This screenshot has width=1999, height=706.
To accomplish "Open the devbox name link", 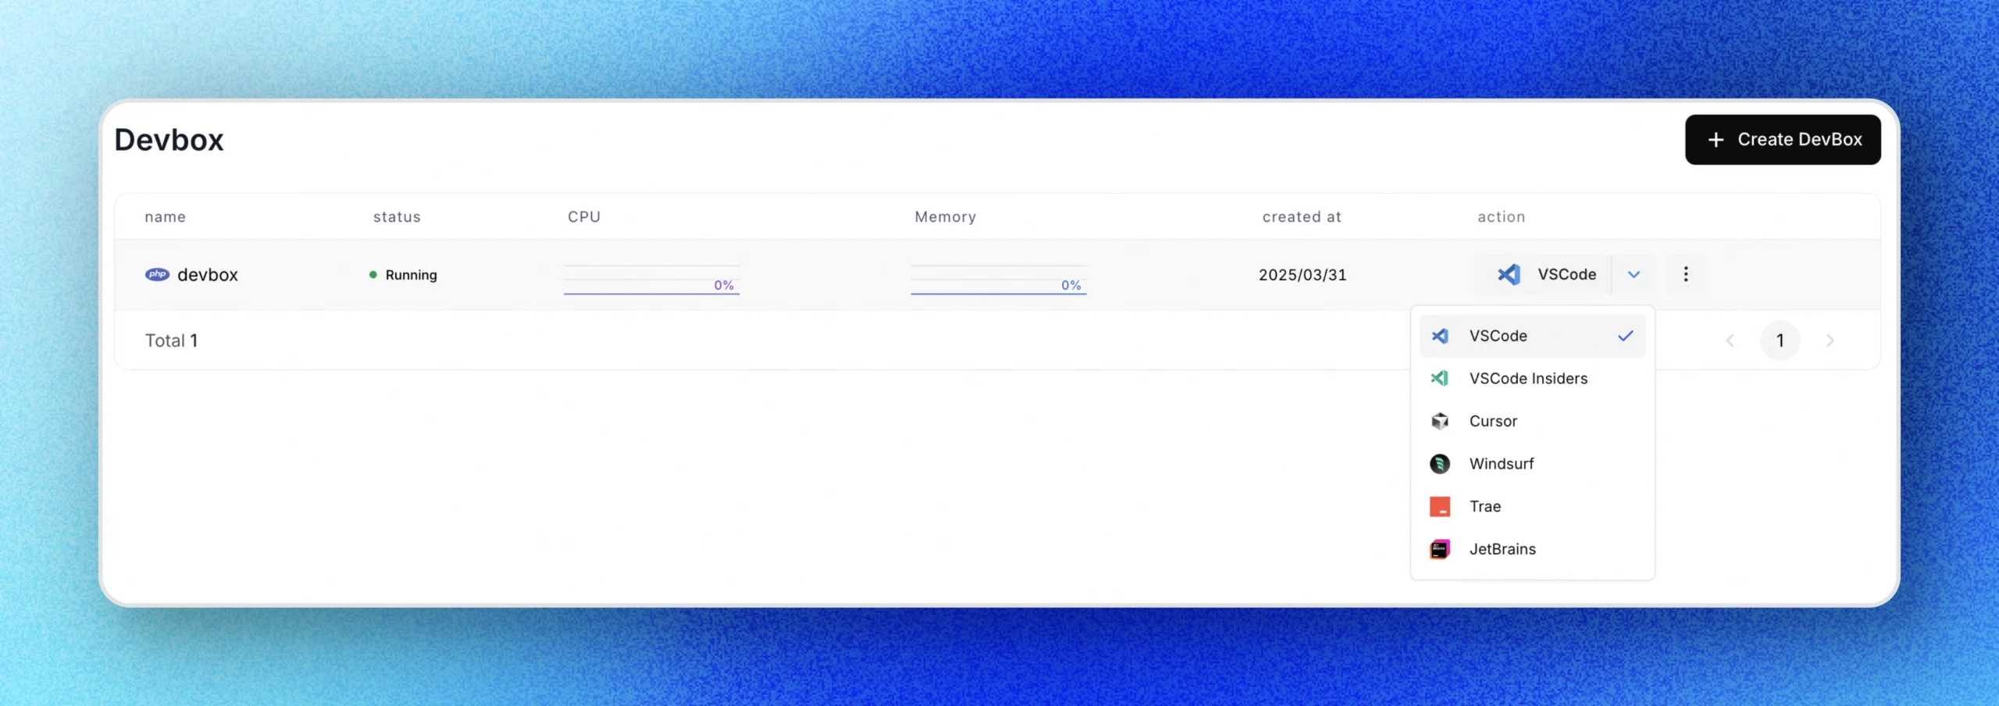I will coord(208,275).
